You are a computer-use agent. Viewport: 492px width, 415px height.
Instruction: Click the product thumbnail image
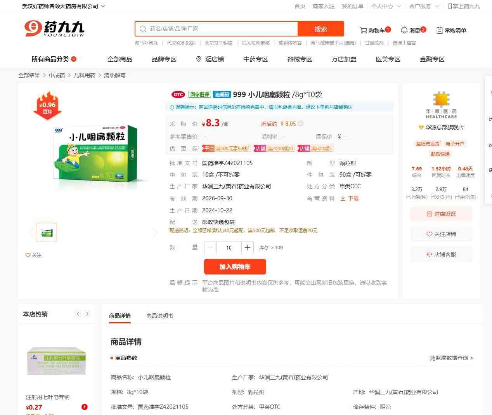click(47, 233)
